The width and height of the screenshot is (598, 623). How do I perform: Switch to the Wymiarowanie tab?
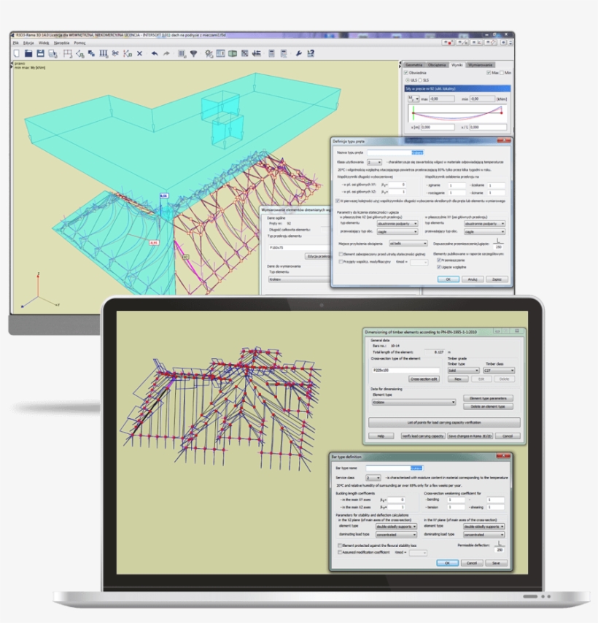click(x=480, y=65)
